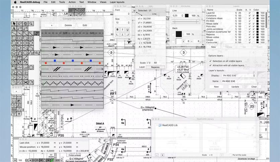Image resolution: width=280 pixels, height=162 pixels.
Task: Select the linear dimension tool
Action: (x=14, y=58)
